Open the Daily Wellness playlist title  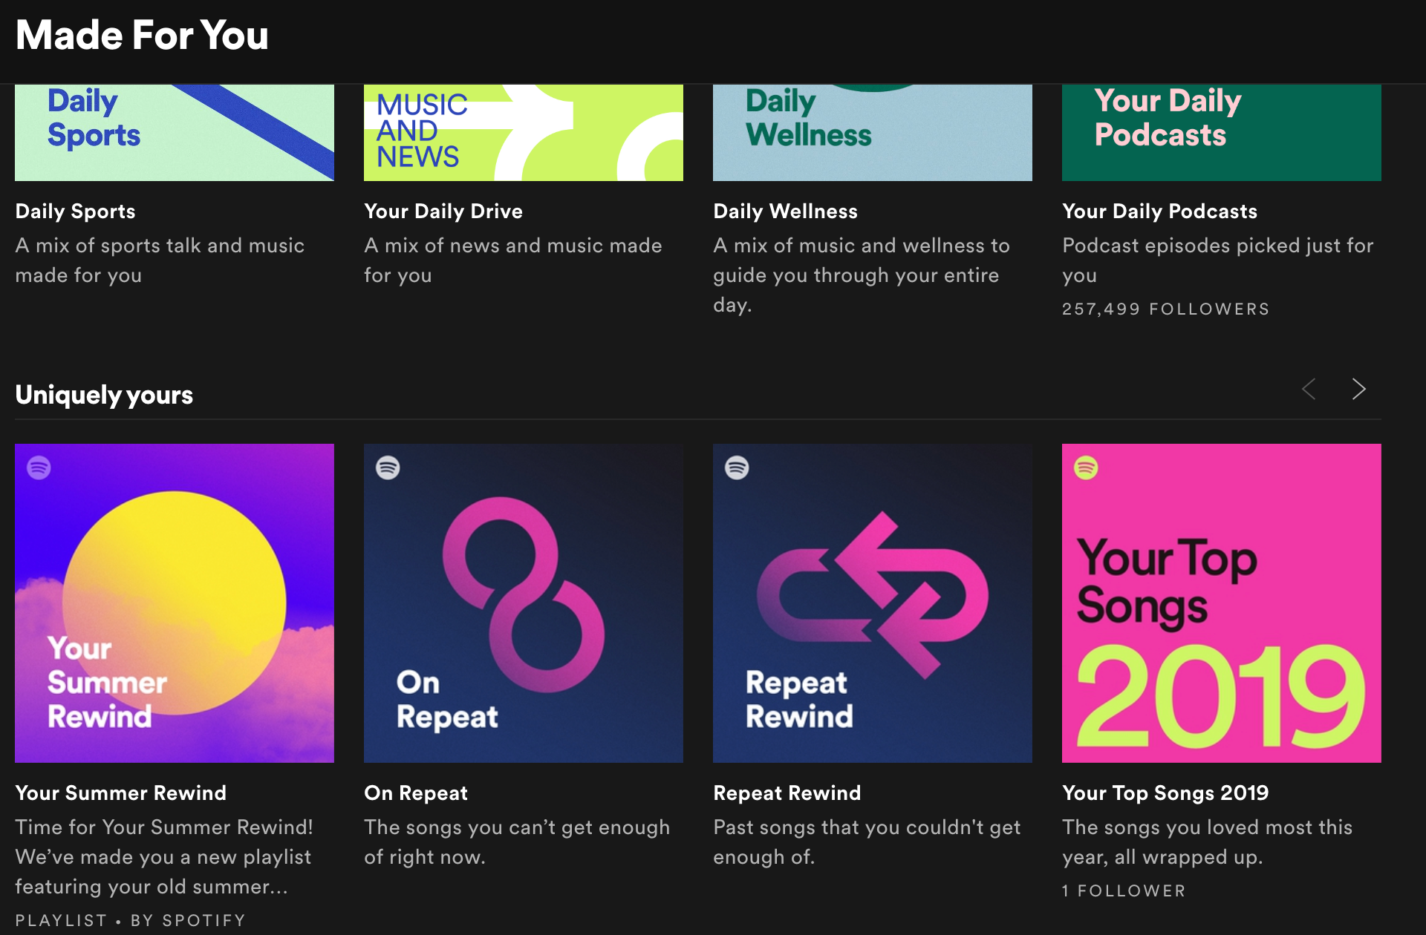click(785, 211)
